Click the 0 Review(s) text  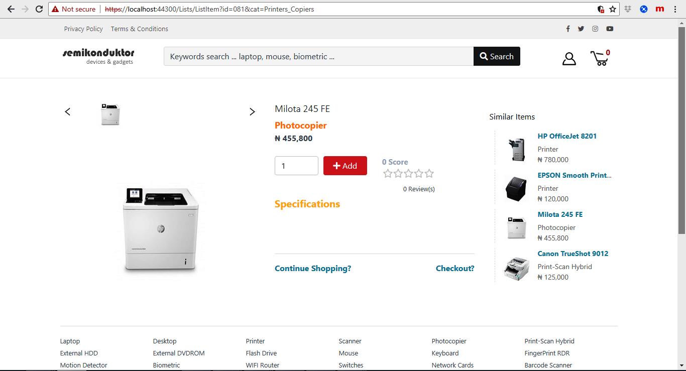(419, 189)
